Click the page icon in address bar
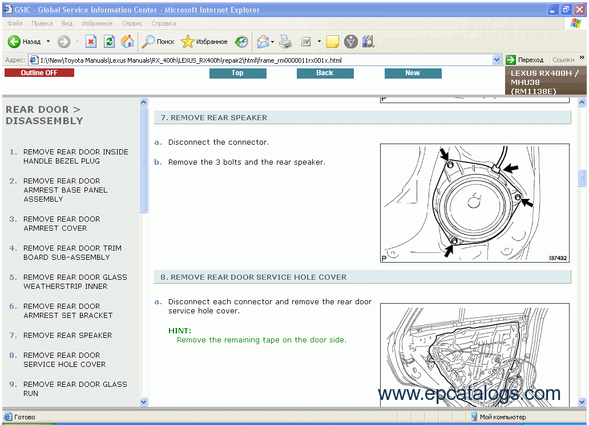 pyautogui.click(x=34, y=60)
